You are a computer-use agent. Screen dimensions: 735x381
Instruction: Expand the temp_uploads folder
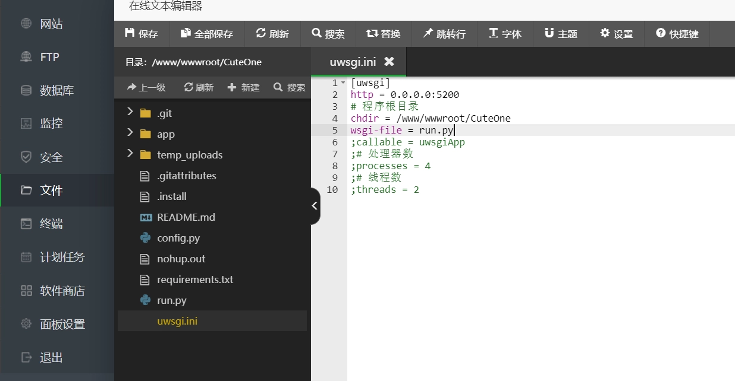130,154
